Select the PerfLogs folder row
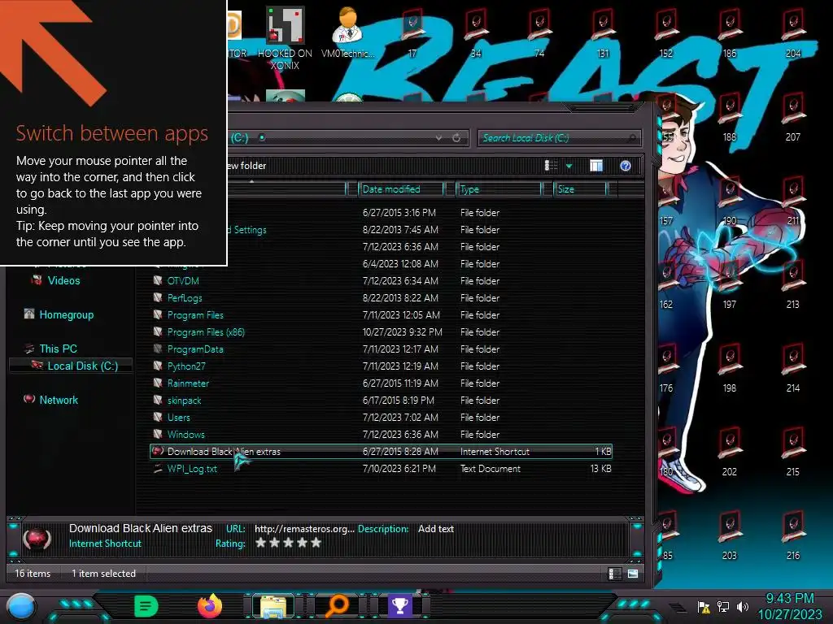Viewport: 833px width, 624px height. [381, 297]
